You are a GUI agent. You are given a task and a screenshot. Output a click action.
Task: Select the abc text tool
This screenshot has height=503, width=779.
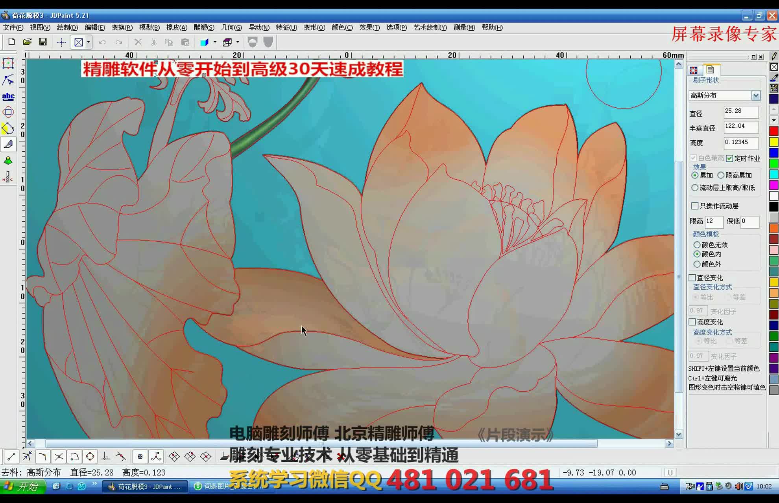click(8, 96)
